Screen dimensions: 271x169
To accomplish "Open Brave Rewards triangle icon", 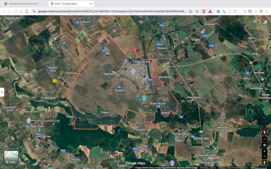I will click(210, 11).
